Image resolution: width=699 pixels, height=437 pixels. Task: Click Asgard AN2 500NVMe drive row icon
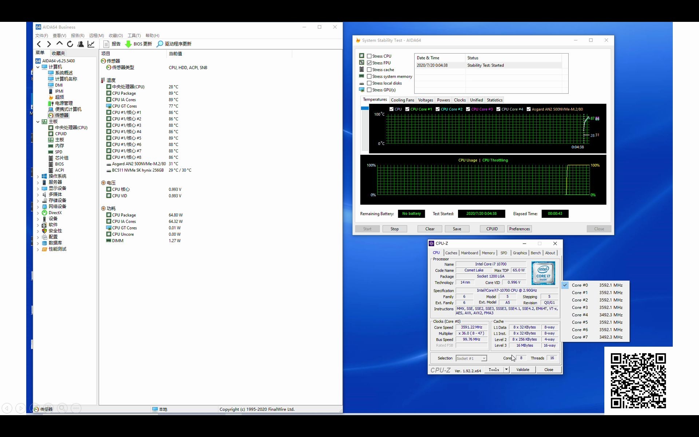[108, 164]
